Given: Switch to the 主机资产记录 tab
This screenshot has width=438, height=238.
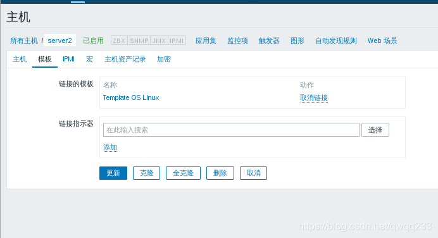Looking at the screenshot, I should point(125,59).
